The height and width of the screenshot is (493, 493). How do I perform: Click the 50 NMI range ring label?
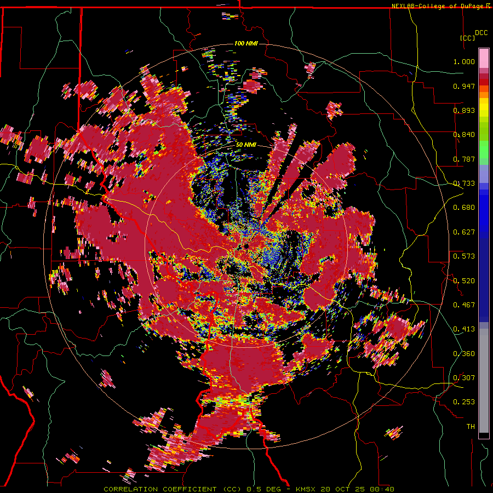[246, 145]
